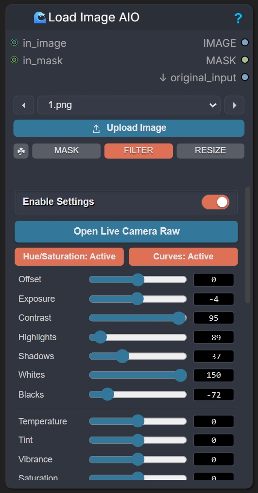Click the blue question mark help icon

pos(238,18)
